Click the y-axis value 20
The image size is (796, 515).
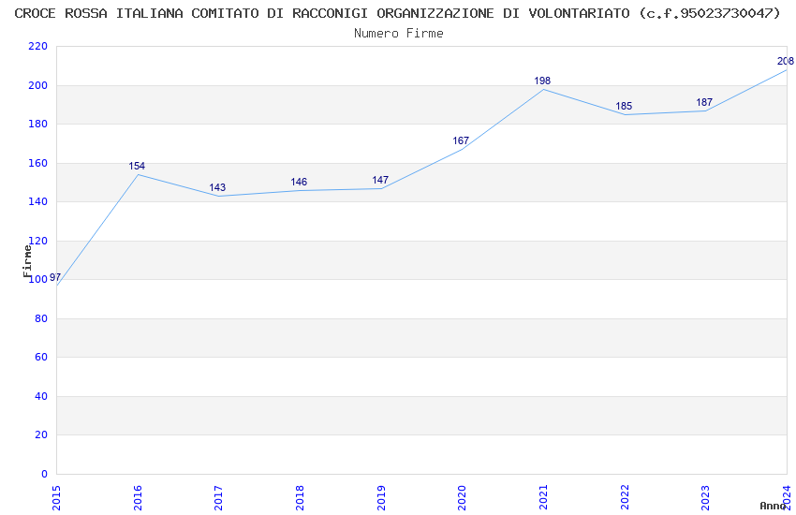[x=41, y=434]
